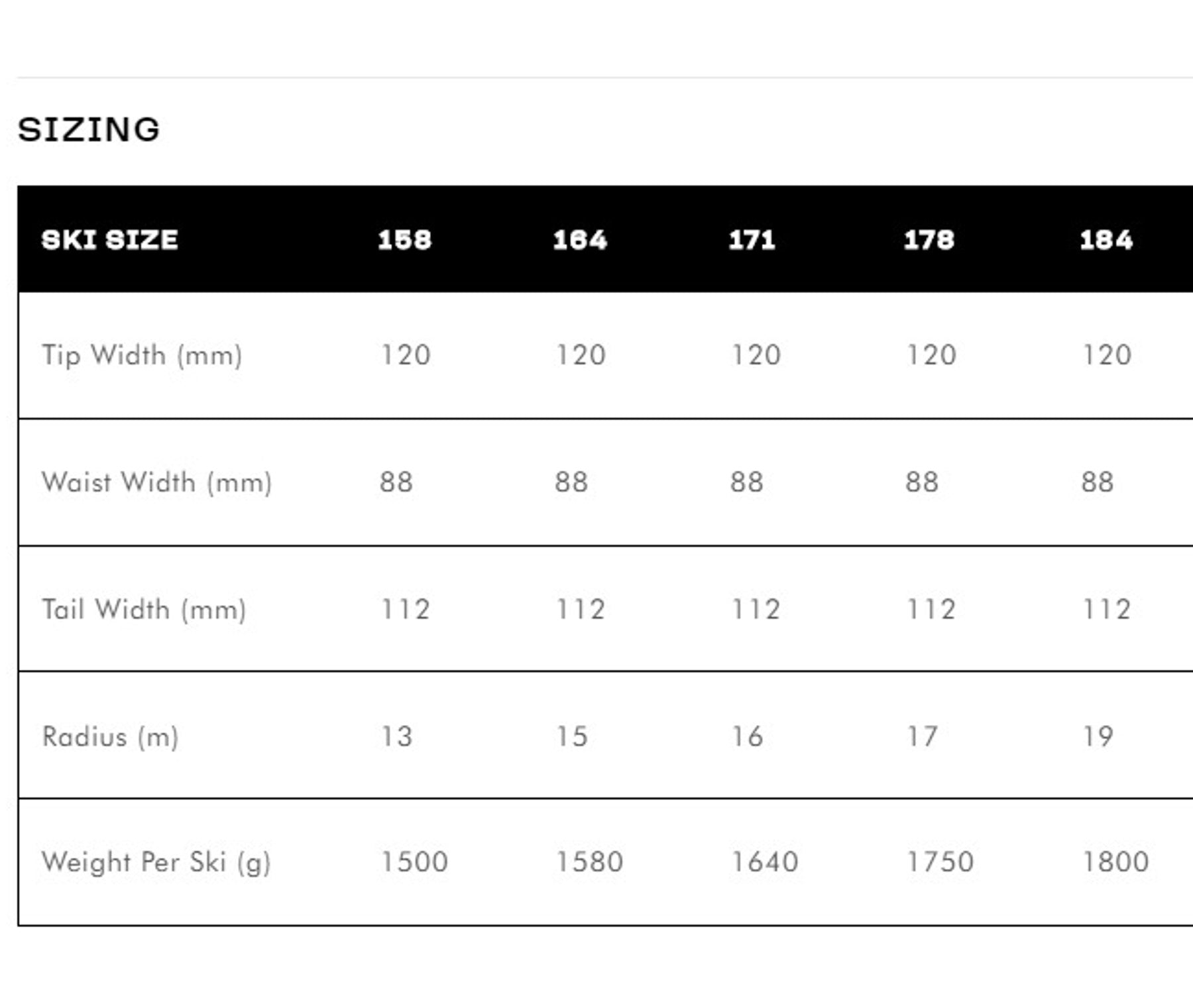Click the 171 ski size column header
This screenshot has width=1193, height=994.
[x=752, y=240]
